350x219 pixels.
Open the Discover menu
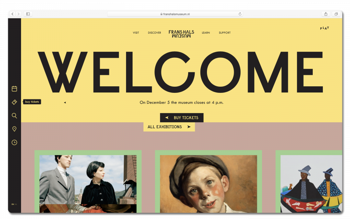[x=154, y=32]
